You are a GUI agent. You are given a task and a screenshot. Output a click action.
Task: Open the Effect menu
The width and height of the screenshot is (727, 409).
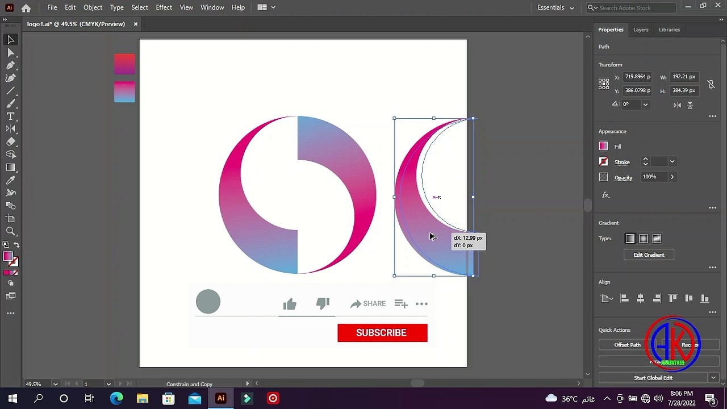(164, 7)
